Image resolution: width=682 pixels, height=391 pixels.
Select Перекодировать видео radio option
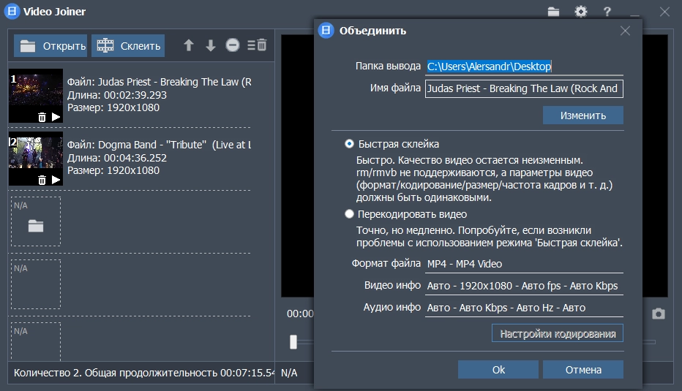pos(349,214)
